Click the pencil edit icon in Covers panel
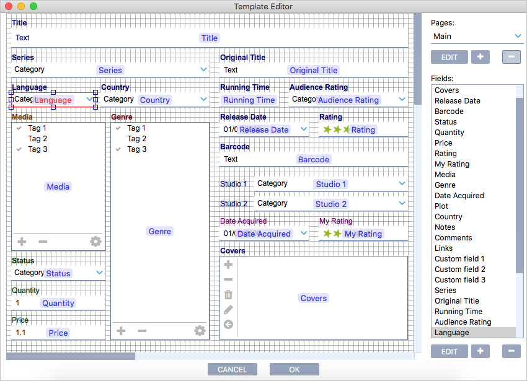The image size is (527, 381). [228, 309]
